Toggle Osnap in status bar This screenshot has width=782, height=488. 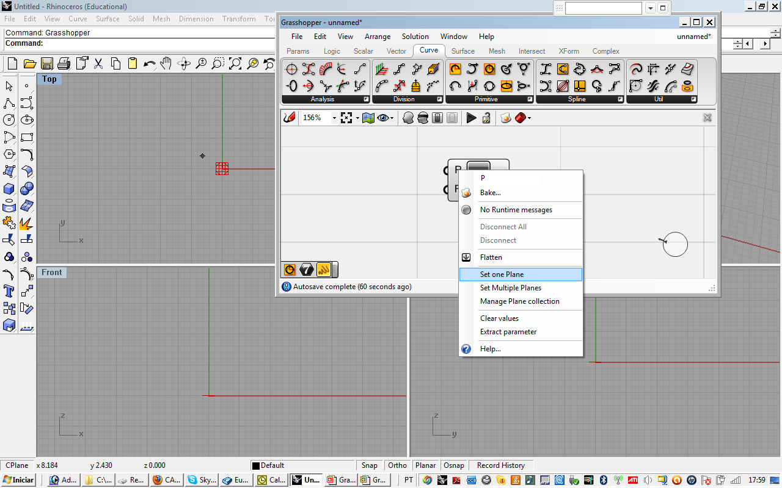[453, 465]
